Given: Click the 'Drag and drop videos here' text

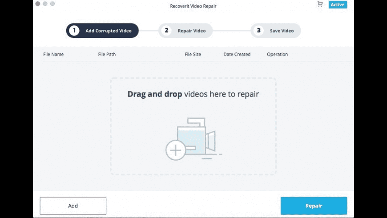Looking at the screenshot, I should coord(193,94).
